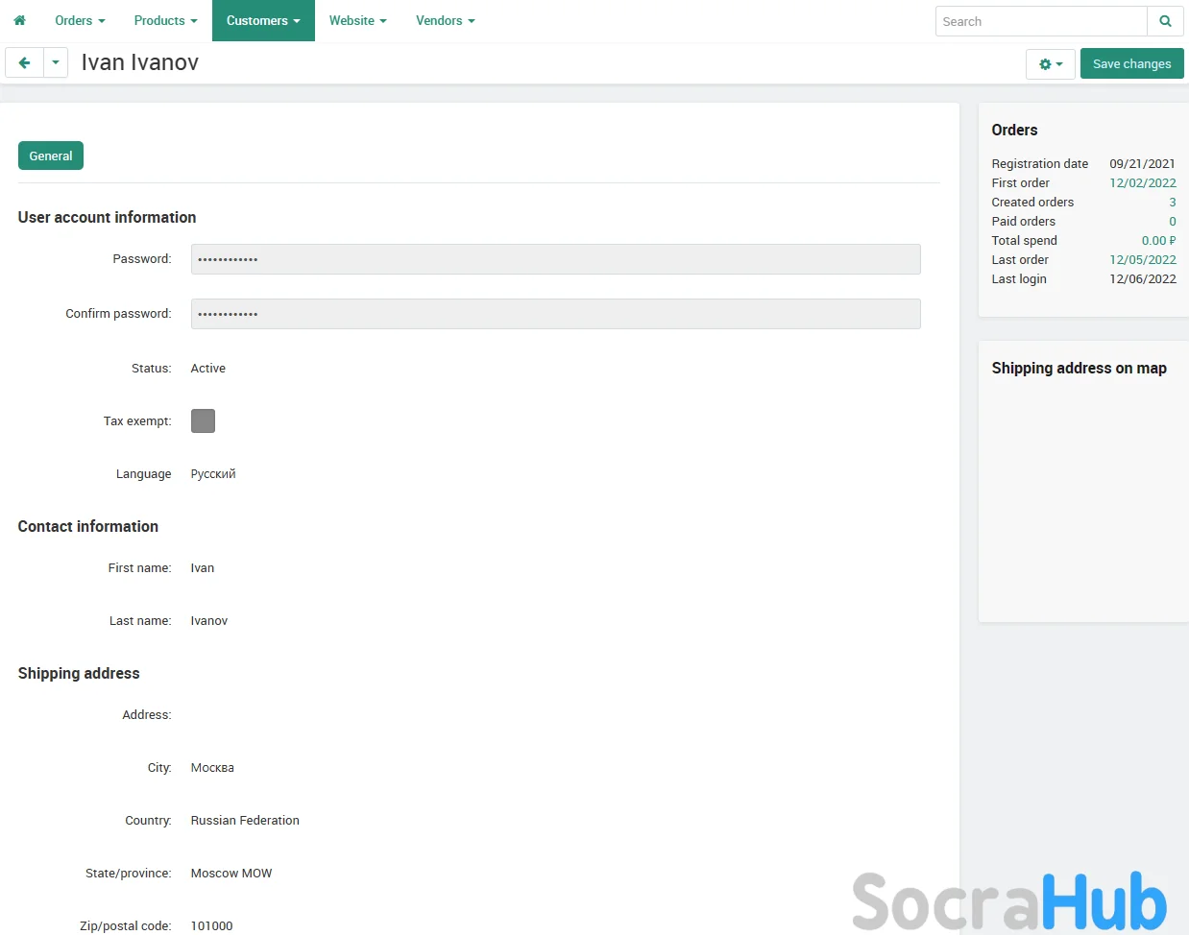The image size is (1189, 935).
Task: Click the Shipping address on map heading
Action: point(1079,368)
